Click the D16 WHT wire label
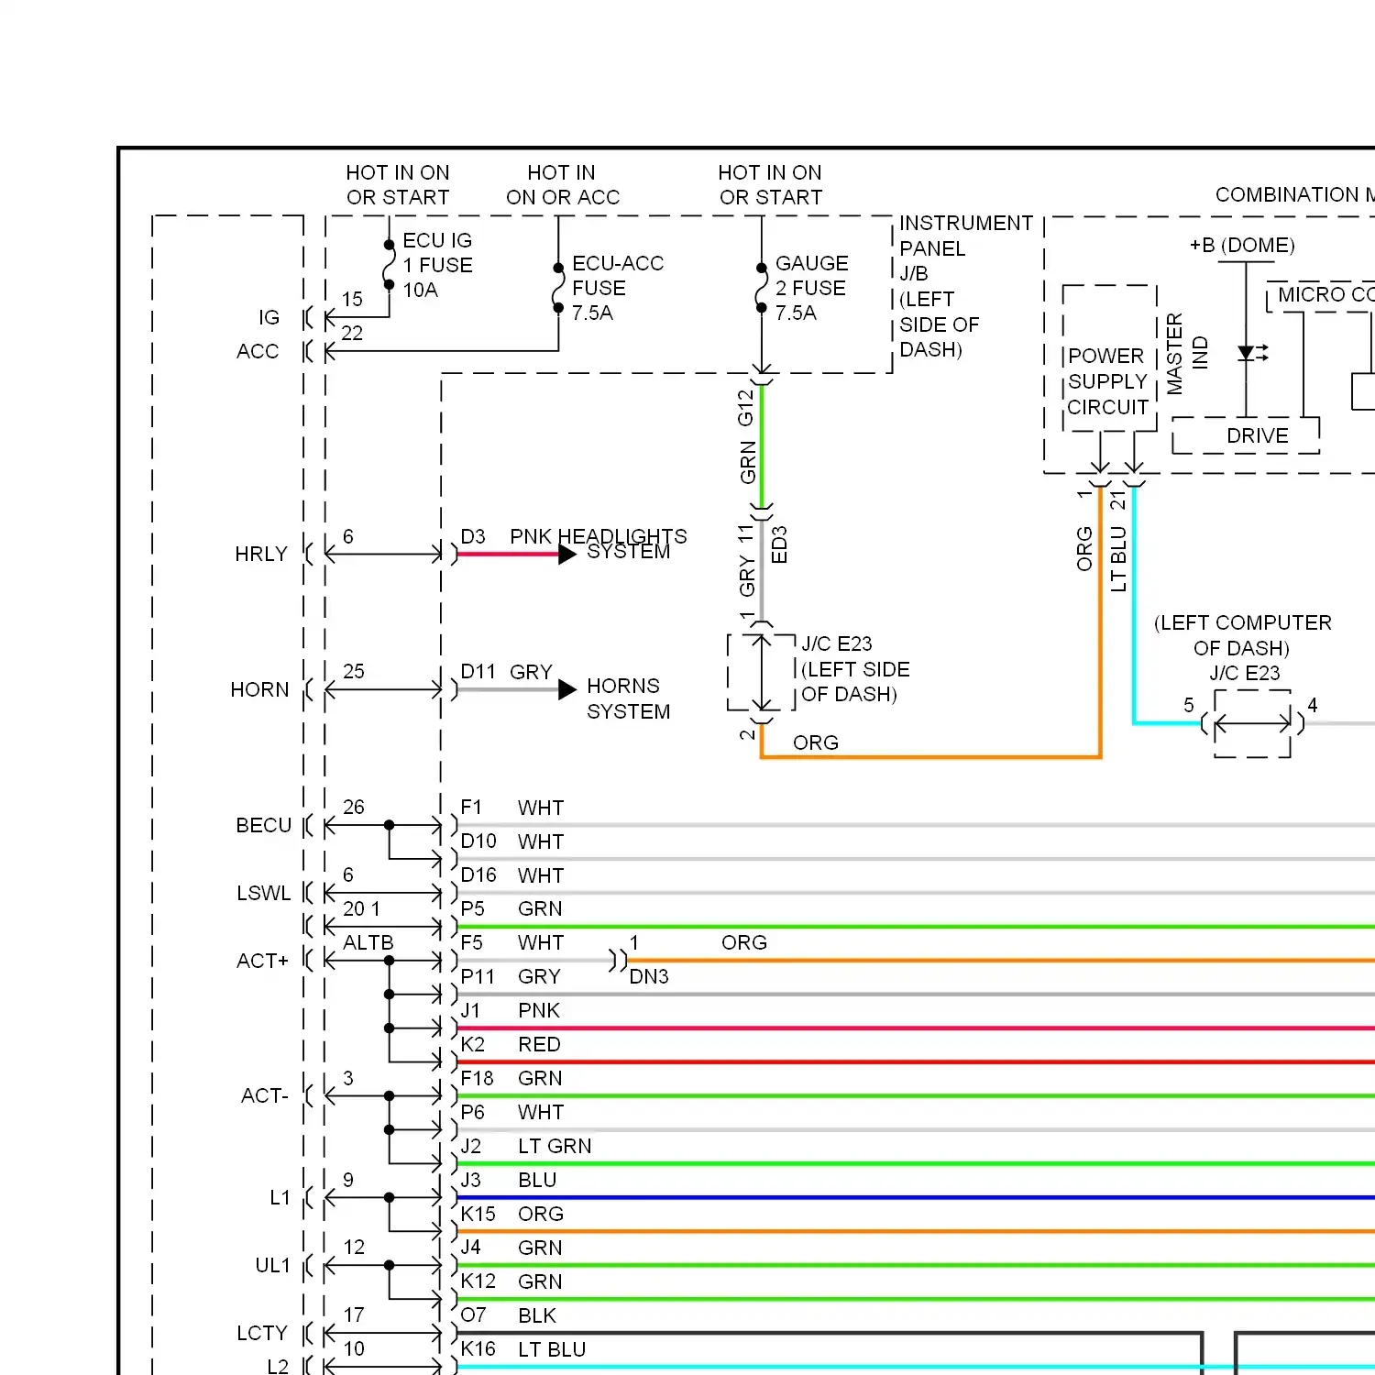The height and width of the screenshot is (1375, 1375). [512, 875]
